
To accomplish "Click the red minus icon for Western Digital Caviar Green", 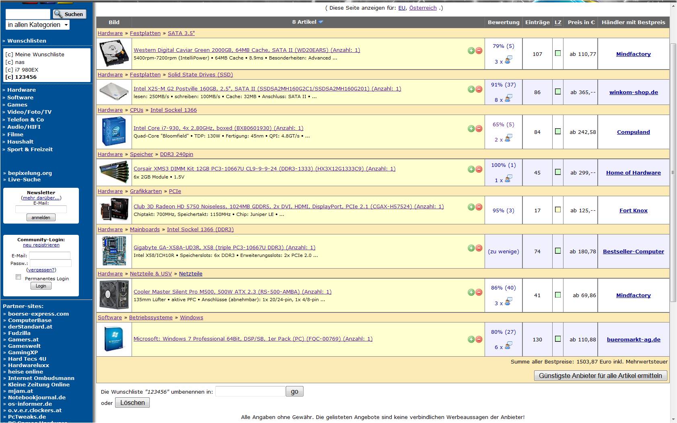I will pos(479,51).
